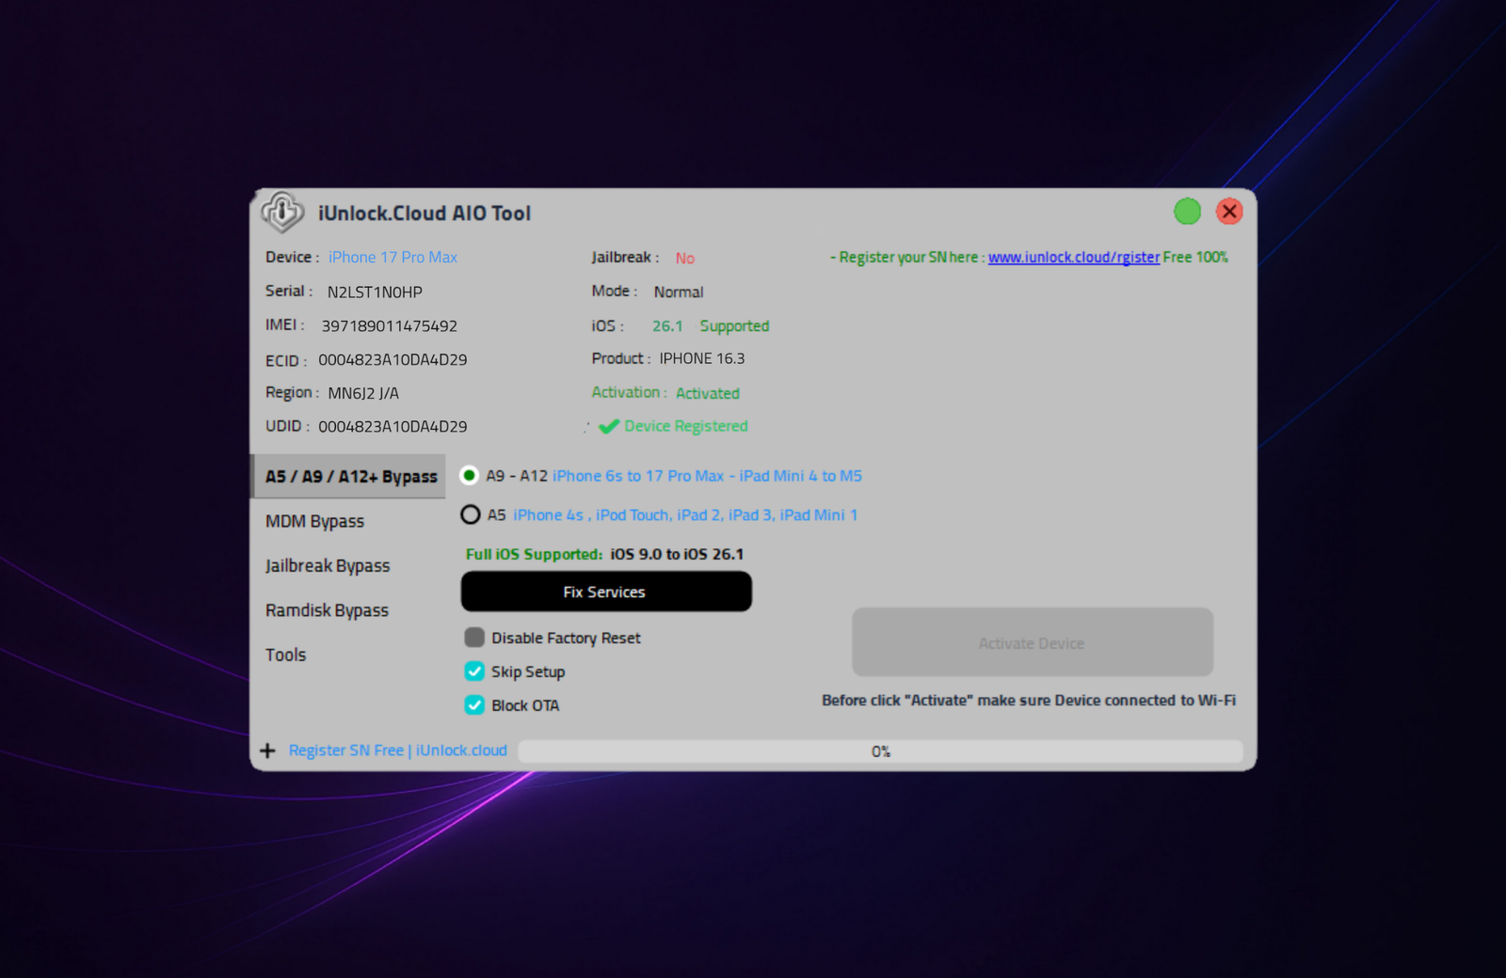Uncheck the Skip Setup checkbox
Viewport: 1506px width, 978px height.
[x=474, y=671]
